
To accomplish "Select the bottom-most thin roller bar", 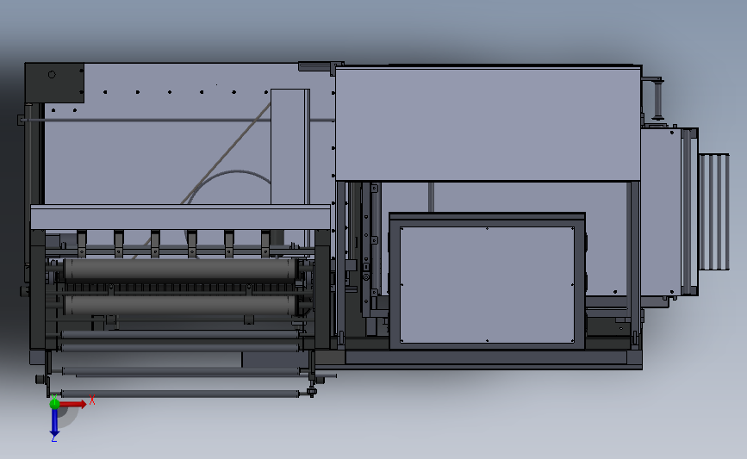I will 180,394.
